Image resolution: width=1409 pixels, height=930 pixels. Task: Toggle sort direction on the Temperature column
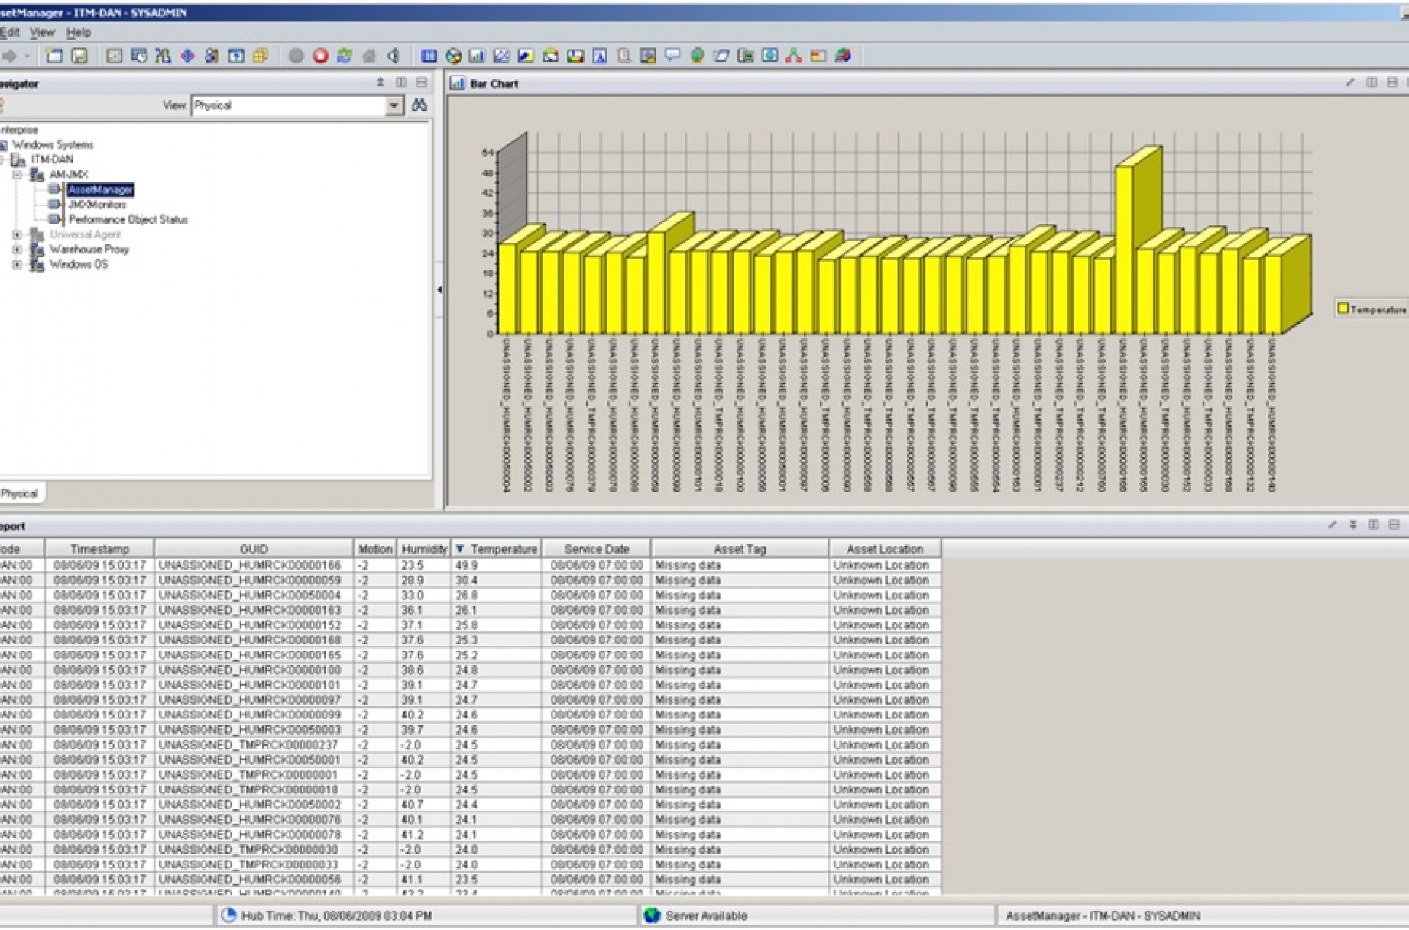click(x=458, y=548)
